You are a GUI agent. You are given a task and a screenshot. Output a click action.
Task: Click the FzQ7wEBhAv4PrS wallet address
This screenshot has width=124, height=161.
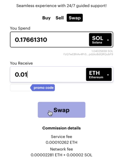[88, 54]
